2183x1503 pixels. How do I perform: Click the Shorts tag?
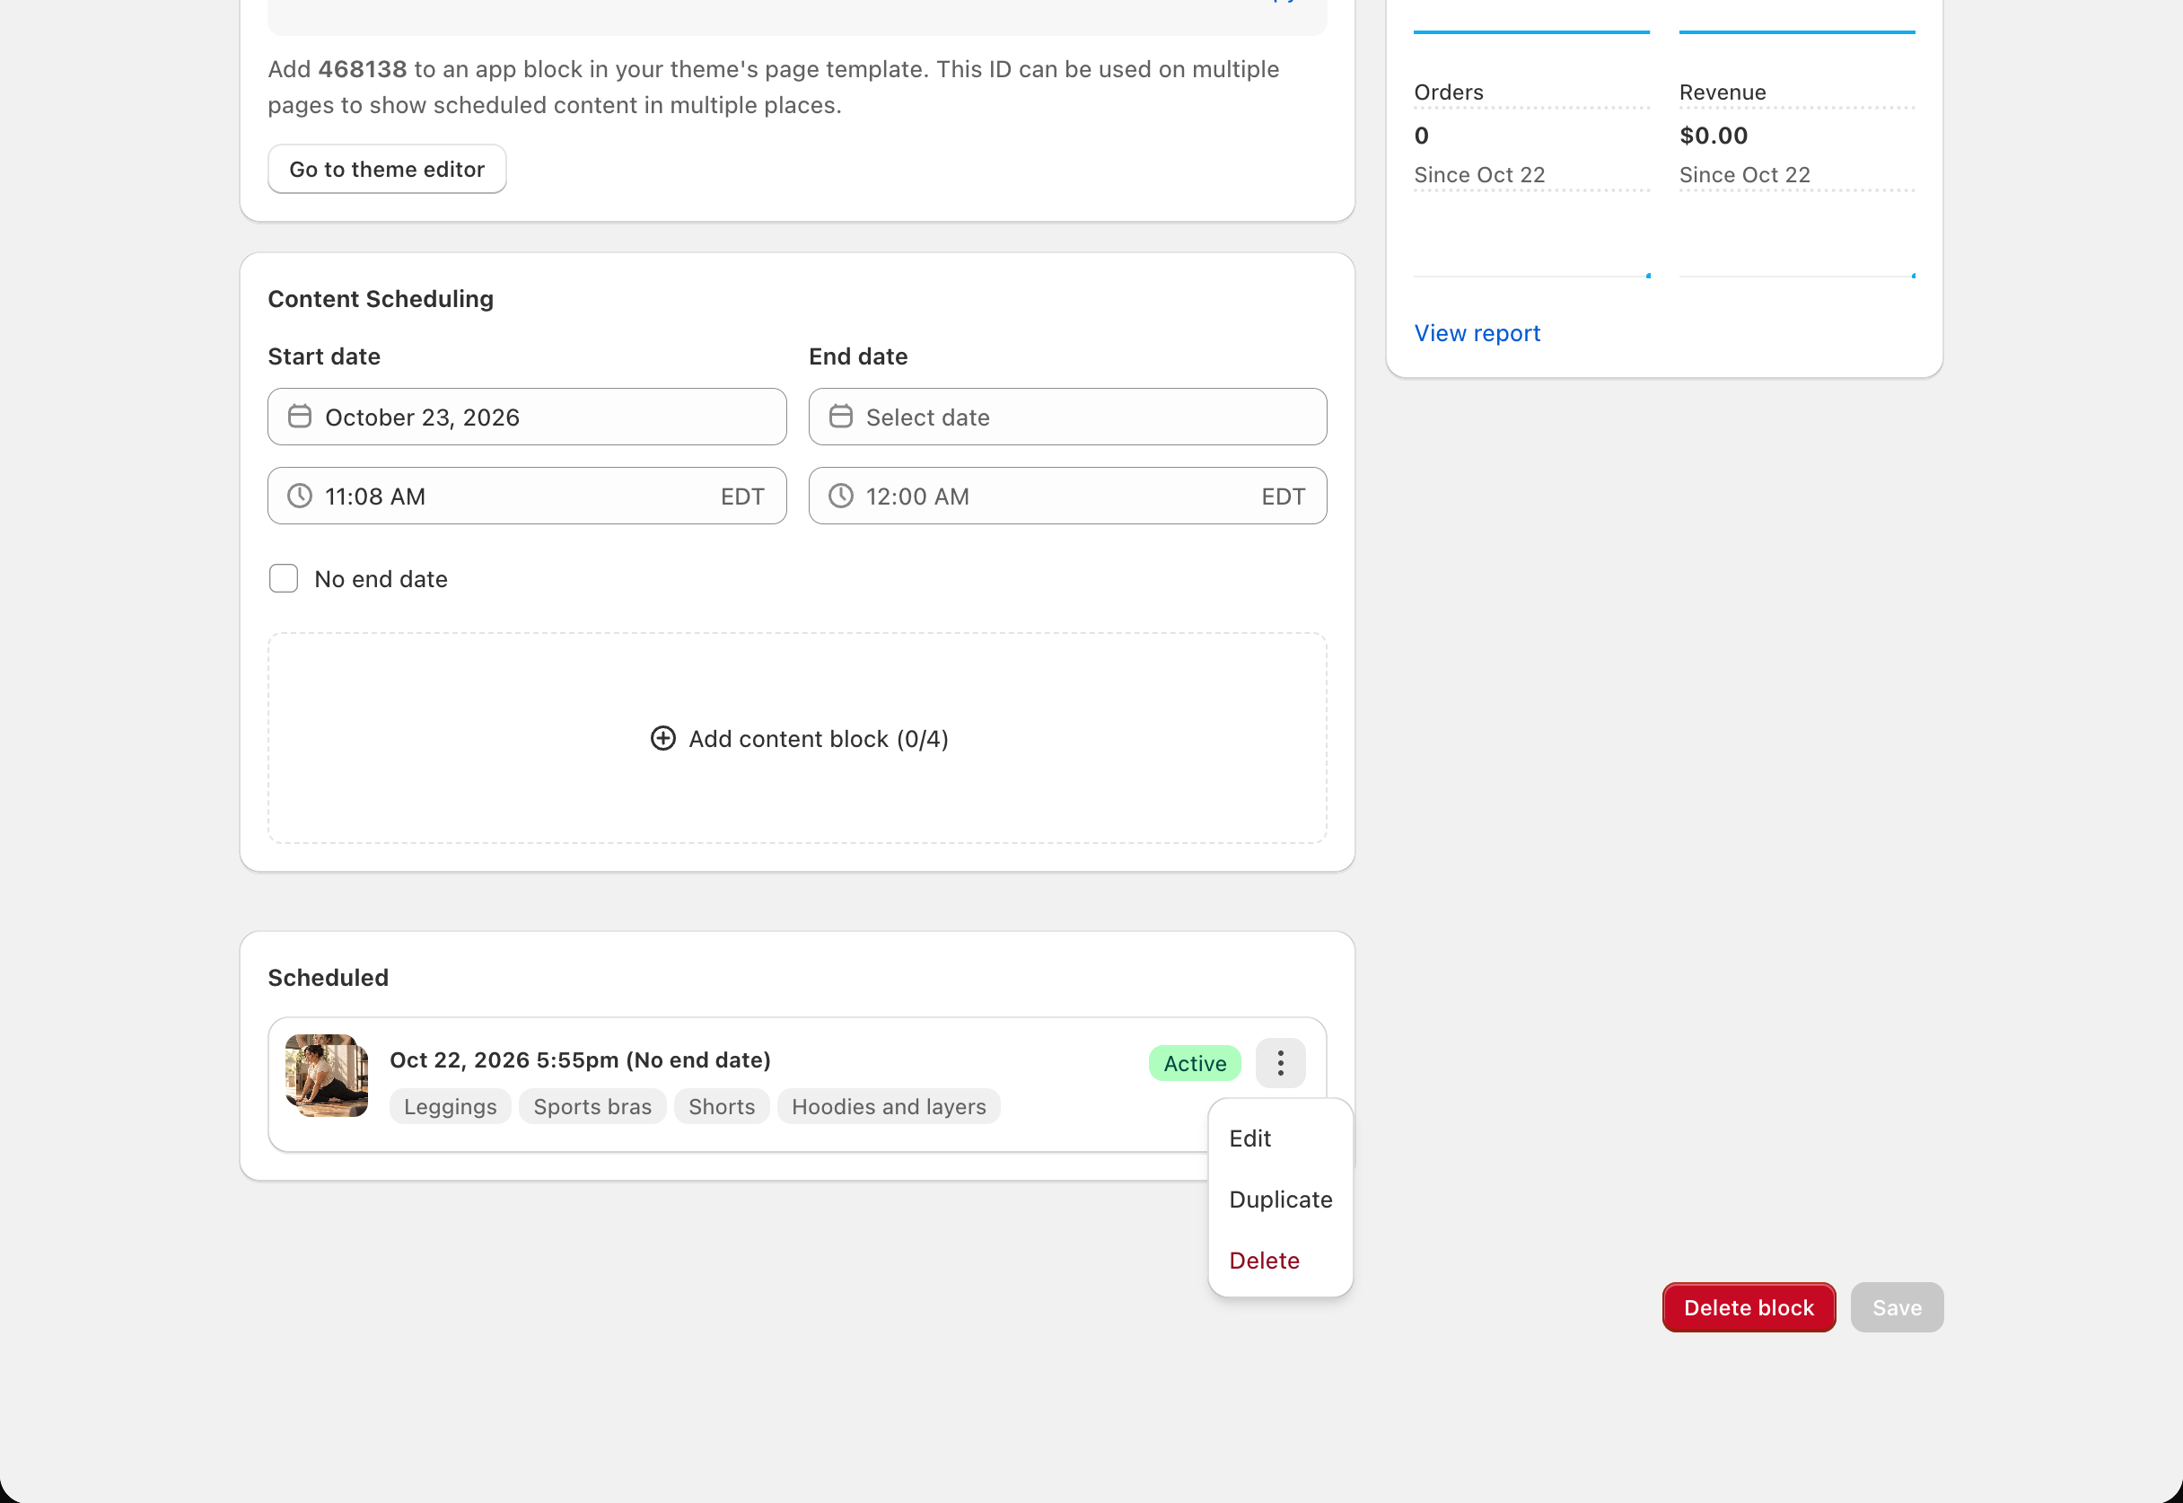pyautogui.click(x=721, y=1106)
